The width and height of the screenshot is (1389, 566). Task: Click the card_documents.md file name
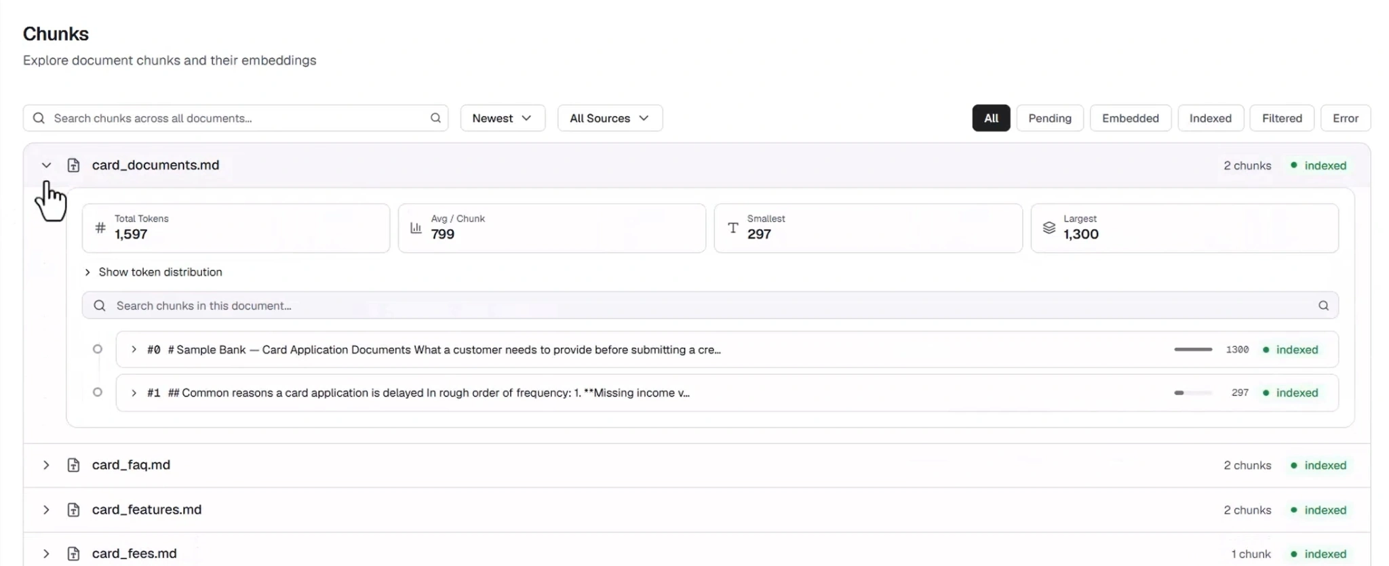155,165
